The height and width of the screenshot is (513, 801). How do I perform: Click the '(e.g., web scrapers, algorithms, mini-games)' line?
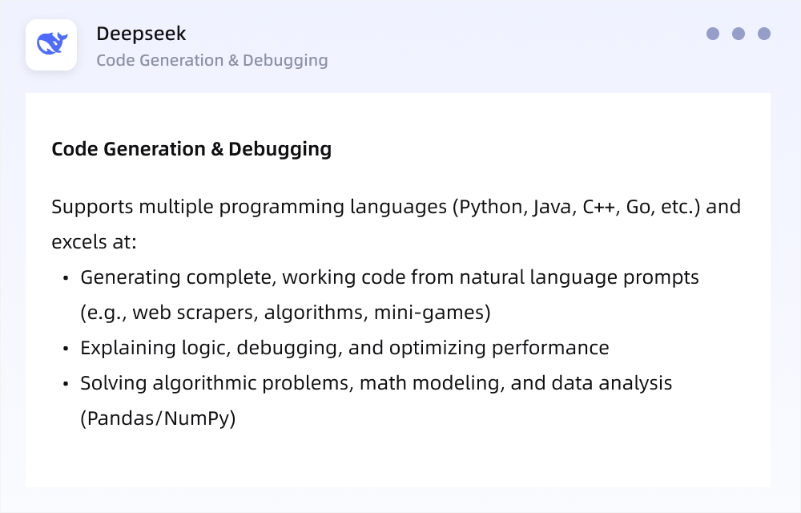[285, 313]
